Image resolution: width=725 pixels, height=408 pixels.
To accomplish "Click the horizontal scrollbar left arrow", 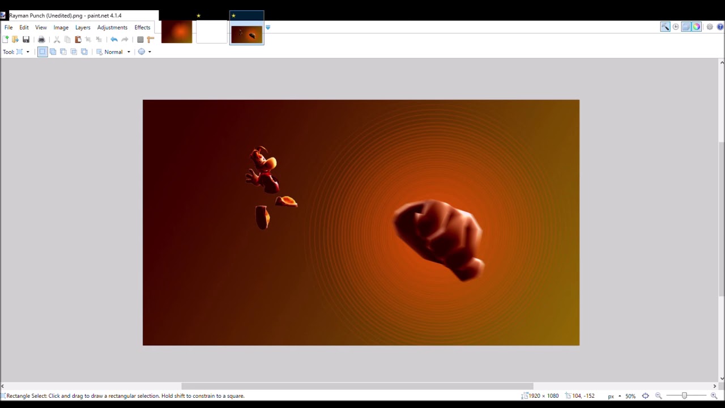I will 3,386.
